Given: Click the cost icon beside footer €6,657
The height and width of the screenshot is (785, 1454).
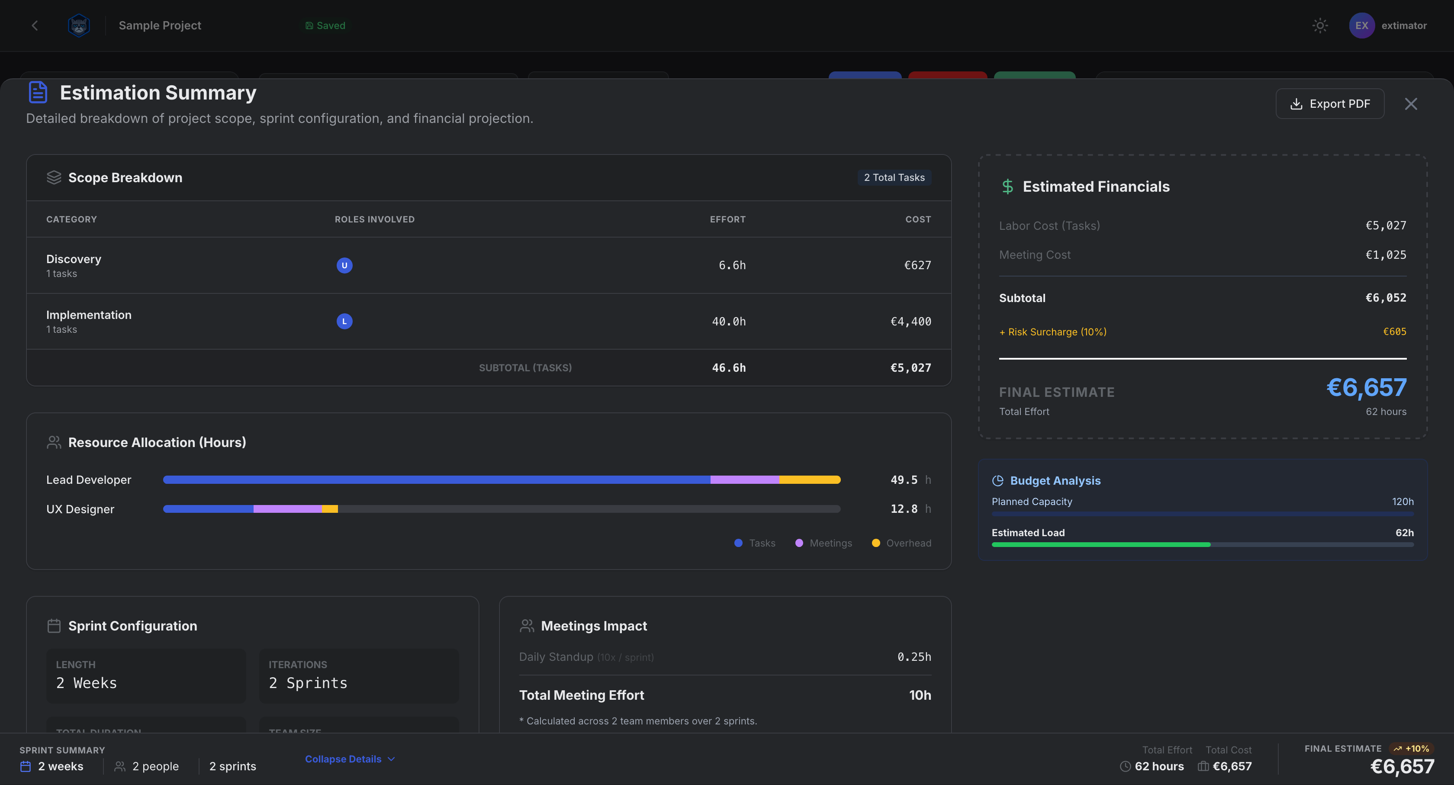Looking at the screenshot, I should coord(1203,766).
